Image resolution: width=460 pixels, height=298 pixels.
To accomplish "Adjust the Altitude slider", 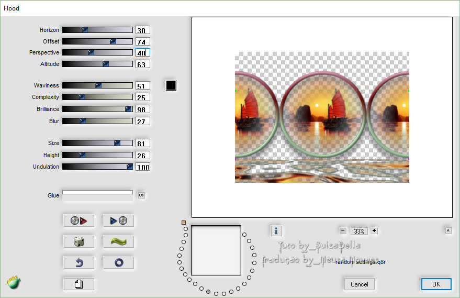I will 97,64.
